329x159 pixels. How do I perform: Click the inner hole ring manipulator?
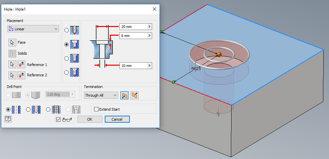(x=220, y=62)
